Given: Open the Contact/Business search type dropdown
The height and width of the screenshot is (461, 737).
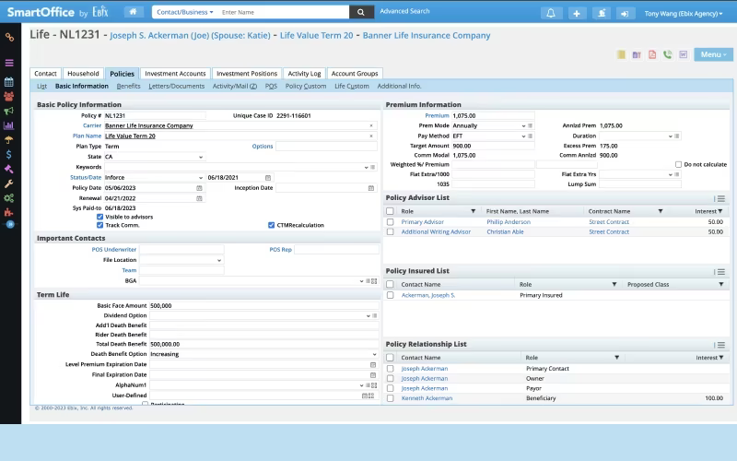Looking at the screenshot, I should click(185, 12).
